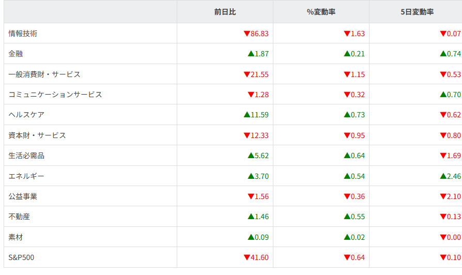Click the red down arrow beside 86.83

[x=247, y=34]
